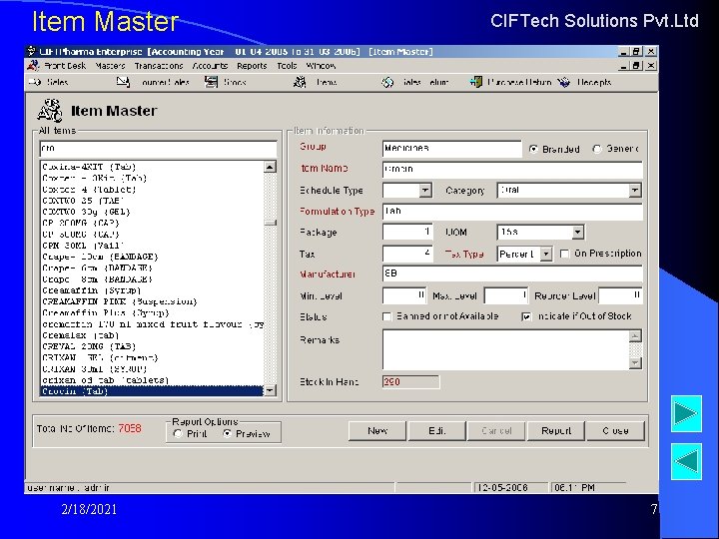Expand the UOM dropdown
Viewport: 719px width, 539px height.
pyautogui.click(x=578, y=233)
